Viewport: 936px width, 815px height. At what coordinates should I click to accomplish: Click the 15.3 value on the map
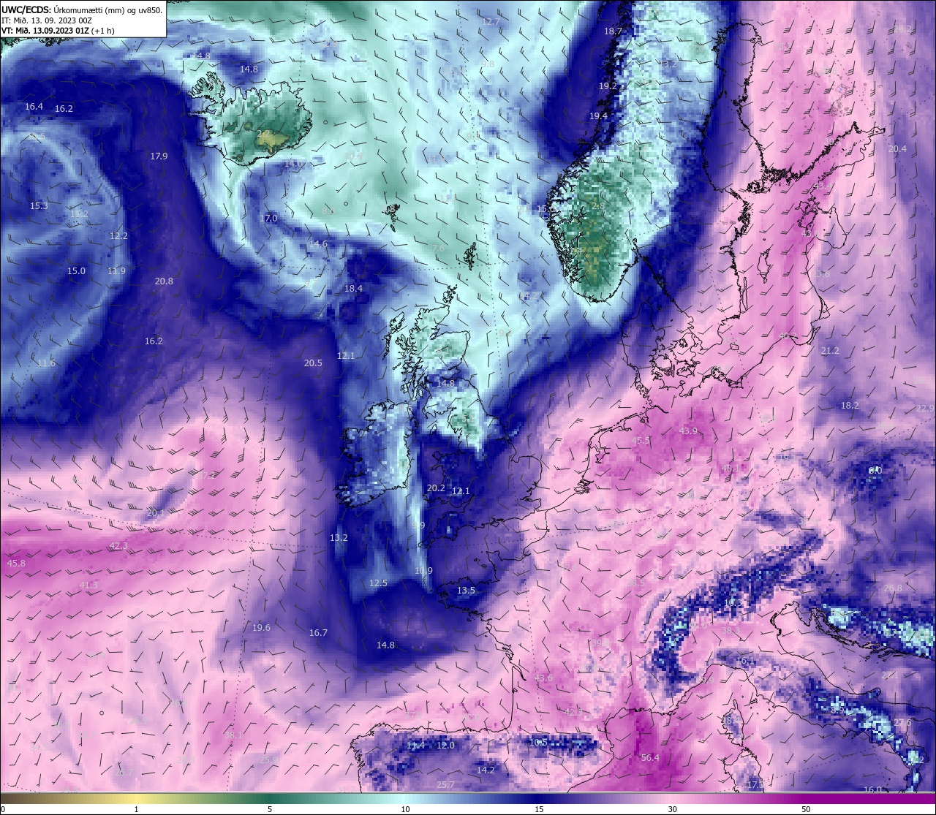coord(39,205)
